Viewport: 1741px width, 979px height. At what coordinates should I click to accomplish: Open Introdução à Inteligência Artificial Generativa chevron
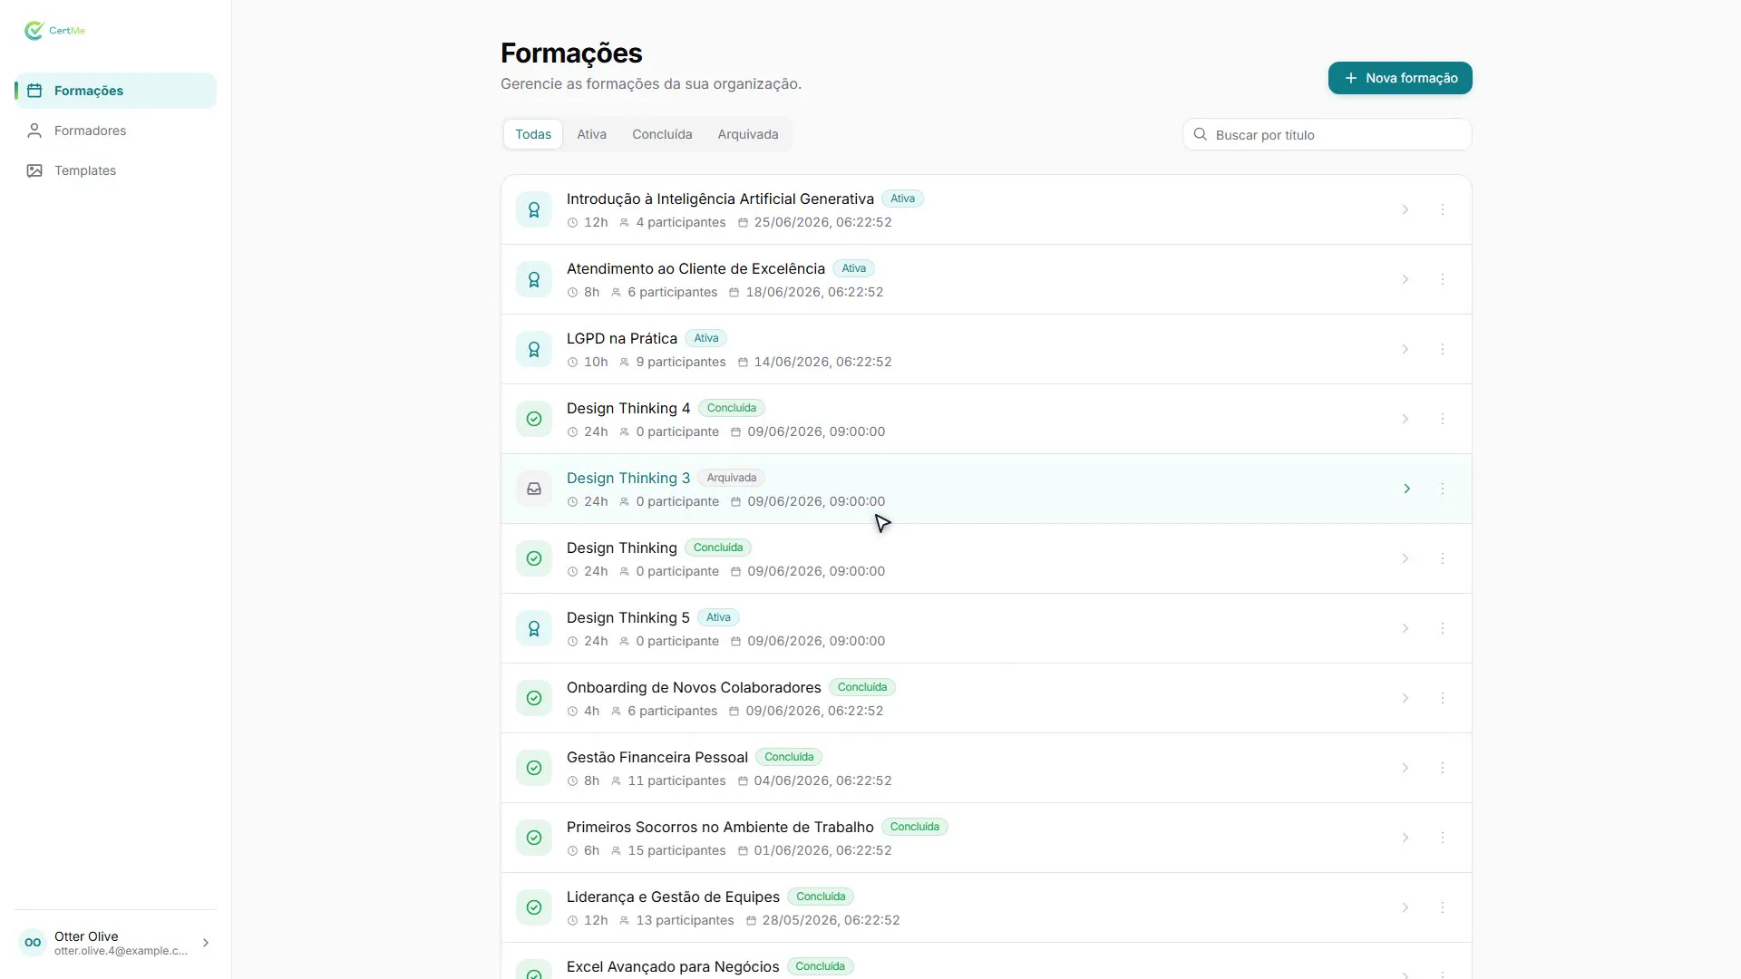(x=1405, y=209)
